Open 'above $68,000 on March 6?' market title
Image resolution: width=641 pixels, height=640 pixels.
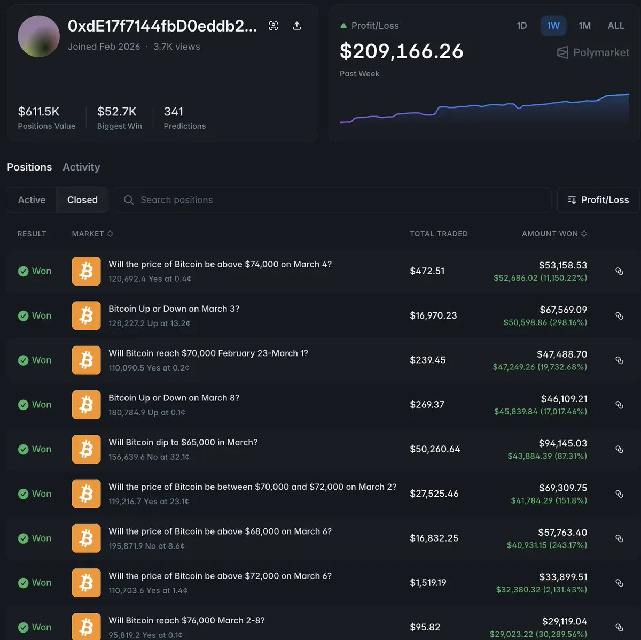click(220, 531)
